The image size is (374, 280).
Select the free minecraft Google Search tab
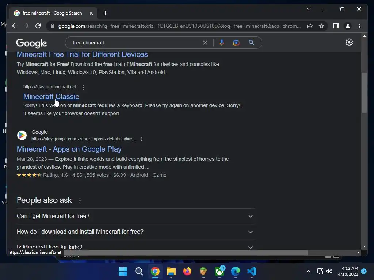pos(52,13)
